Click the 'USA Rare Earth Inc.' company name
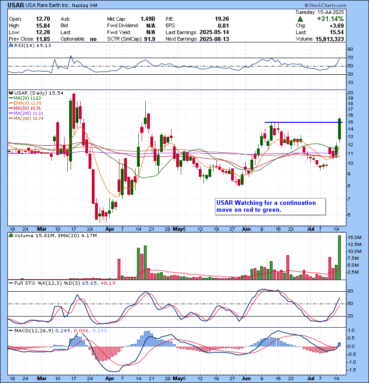Screen dimensions: 369x383 pyautogui.click(x=48, y=6)
